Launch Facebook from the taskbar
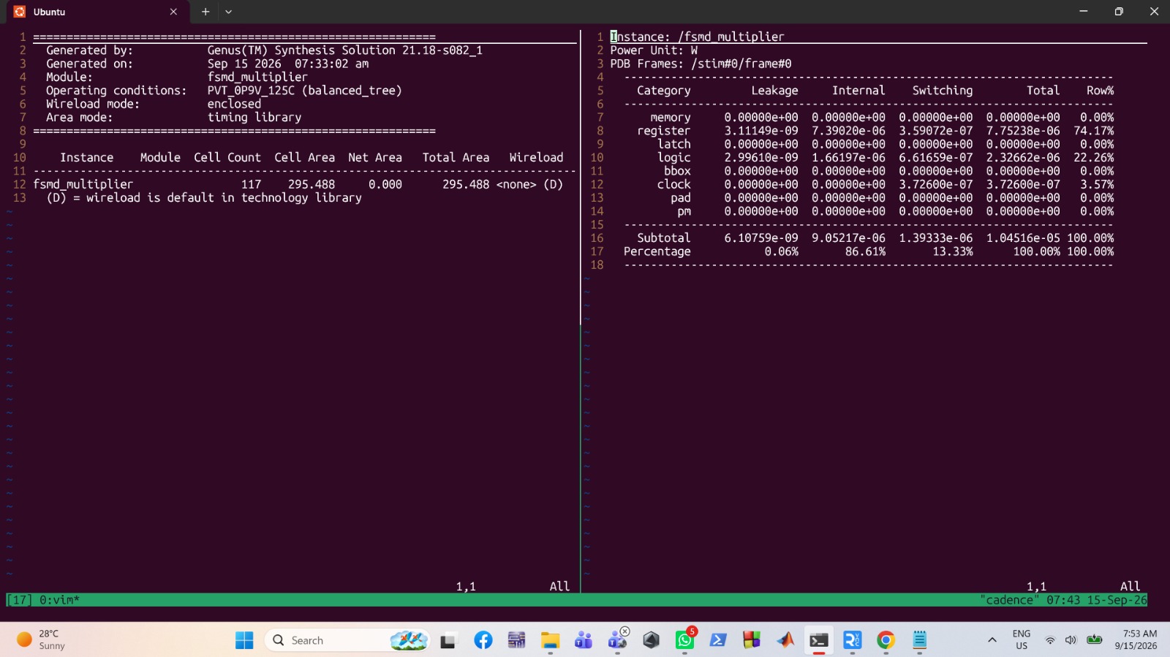 pos(483,640)
